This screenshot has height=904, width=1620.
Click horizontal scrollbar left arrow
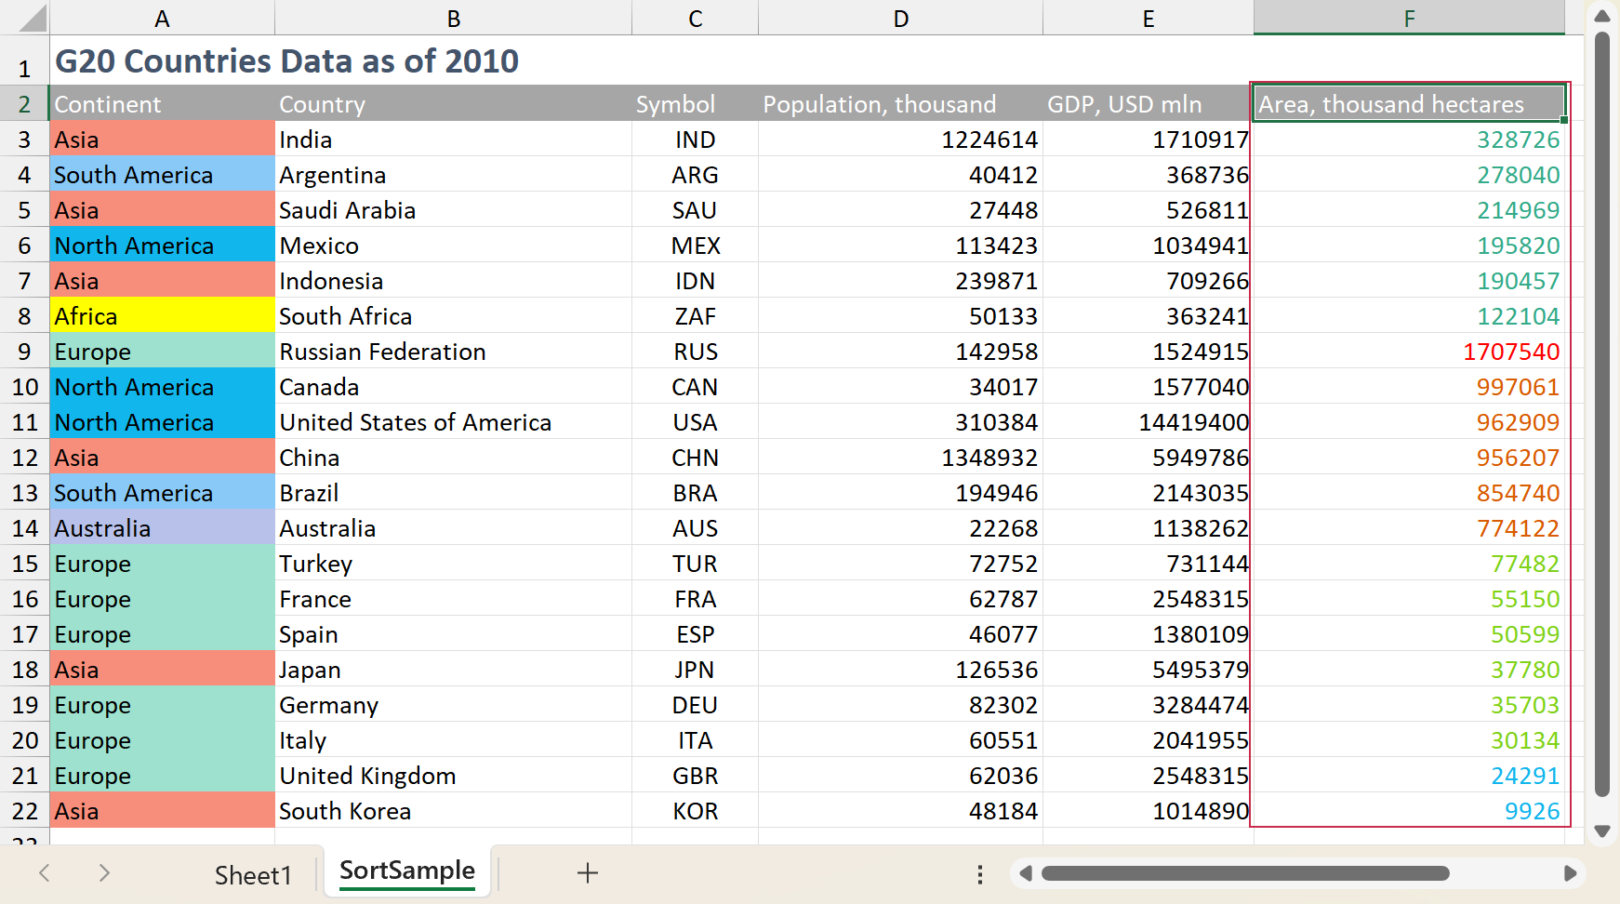tap(1025, 873)
